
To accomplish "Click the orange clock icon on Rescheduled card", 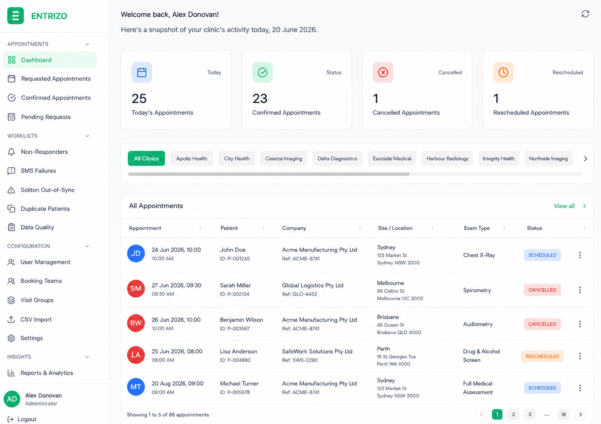I will click(504, 72).
